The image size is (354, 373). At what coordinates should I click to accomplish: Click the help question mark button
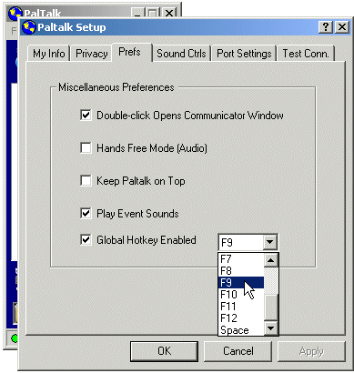[326, 27]
